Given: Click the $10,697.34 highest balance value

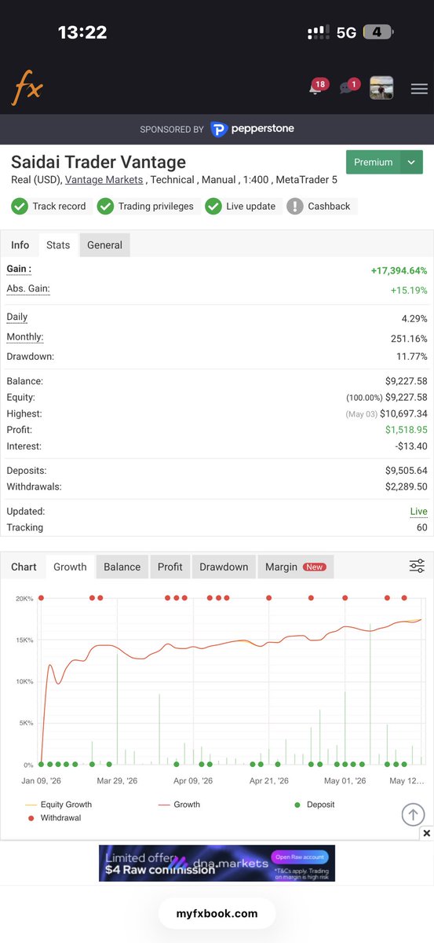Looking at the screenshot, I should [402, 414].
